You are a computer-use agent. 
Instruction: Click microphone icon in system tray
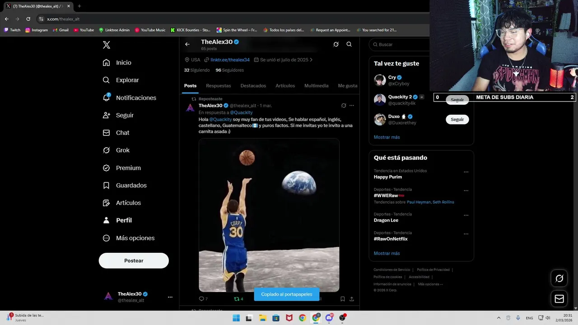coord(518,318)
